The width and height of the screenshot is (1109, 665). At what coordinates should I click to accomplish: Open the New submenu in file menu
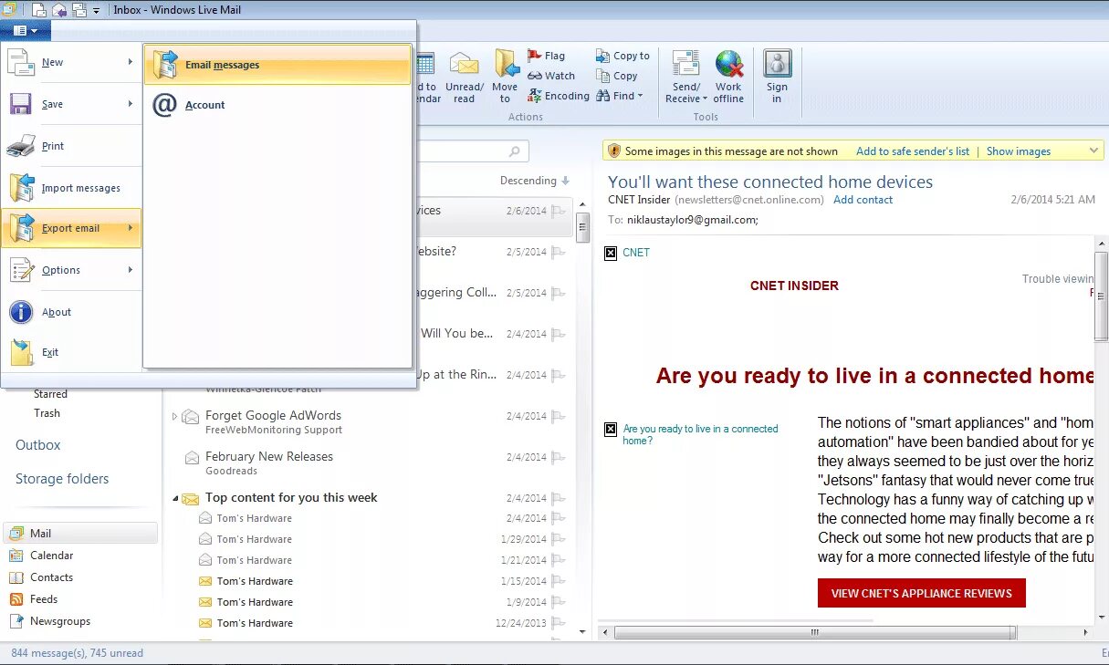point(71,62)
